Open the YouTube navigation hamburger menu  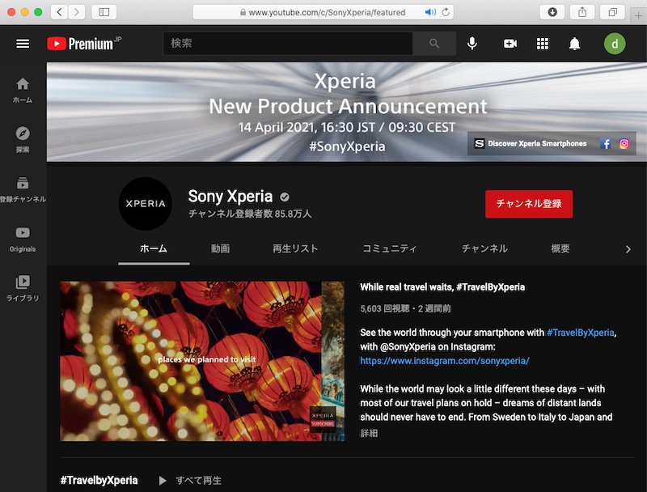pyautogui.click(x=23, y=44)
